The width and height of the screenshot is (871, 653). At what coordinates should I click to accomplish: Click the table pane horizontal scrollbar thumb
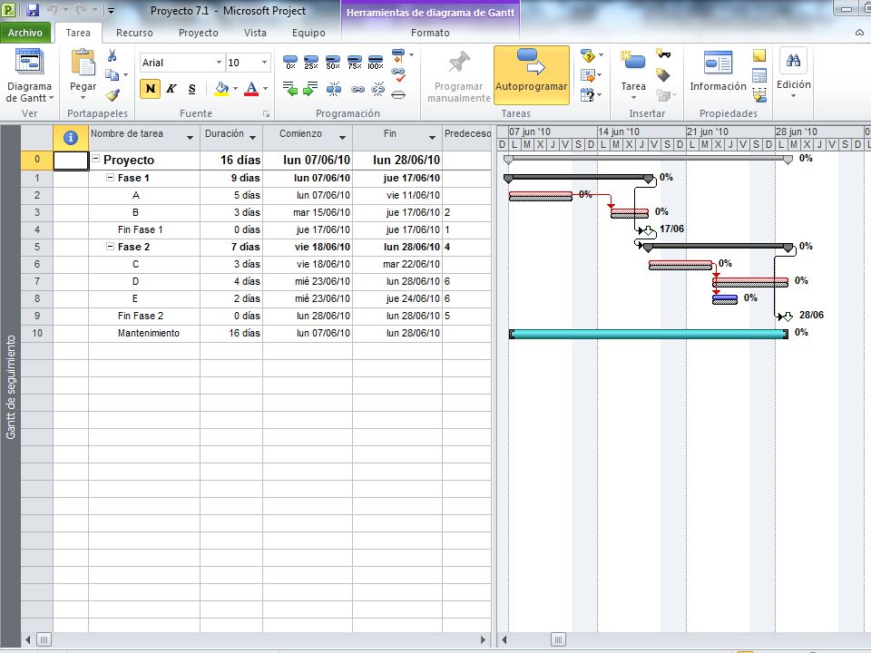44,639
